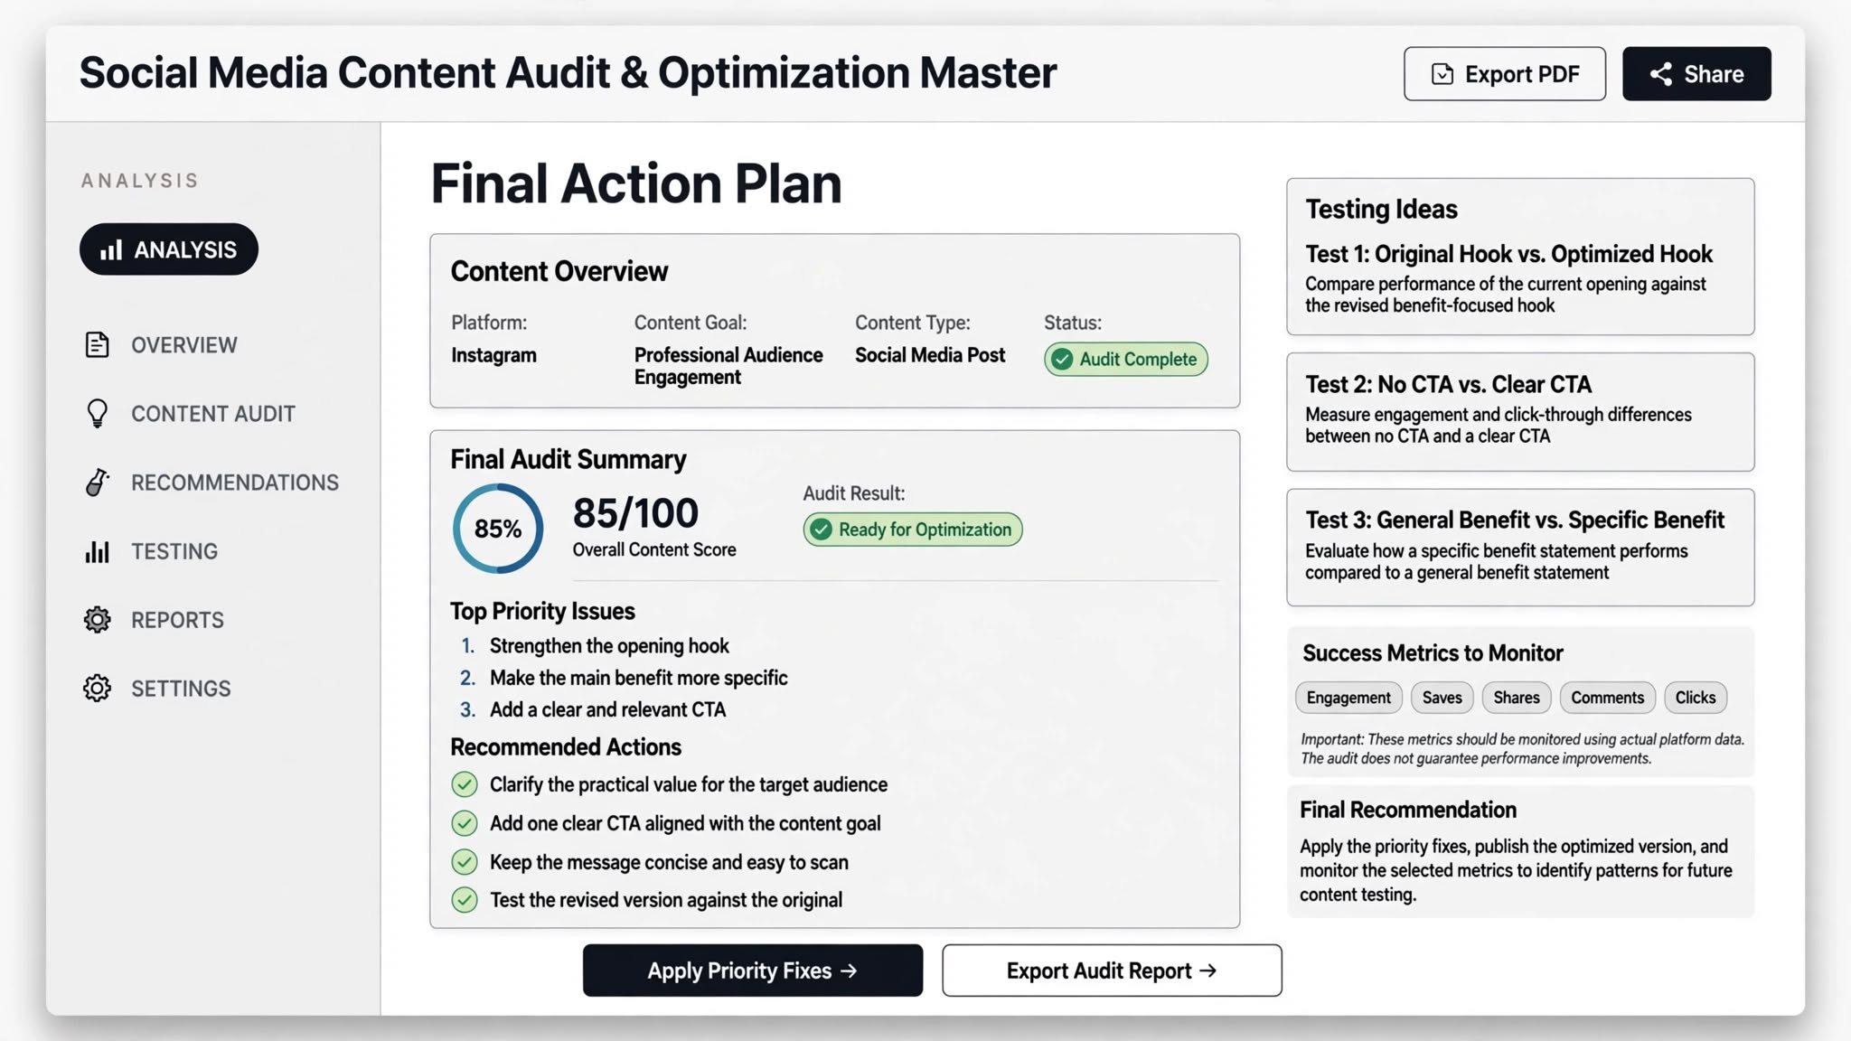This screenshot has width=1851, height=1041.
Task: Click the Settings gear icon
Action: coord(97,689)
